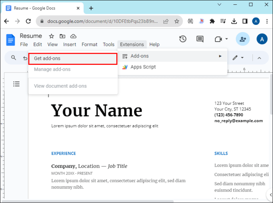Star the Resume document
Image resolution: width=273 pixels, height=203 pixels.
pos(51,36)
